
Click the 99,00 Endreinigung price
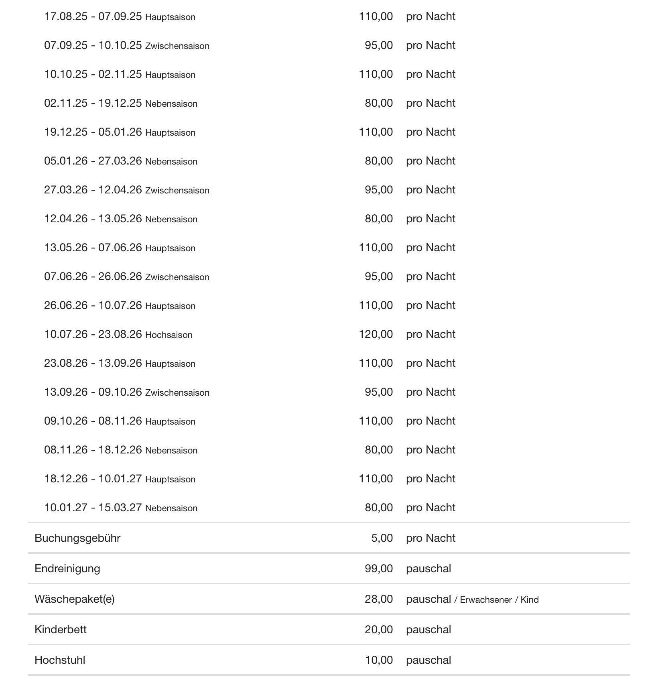379,569
